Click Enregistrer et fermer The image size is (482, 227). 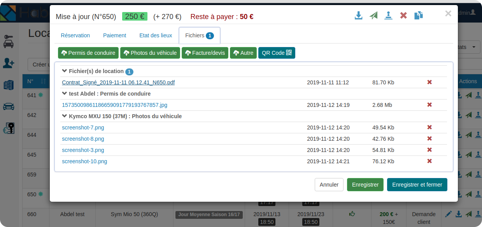tap(417, 185)
